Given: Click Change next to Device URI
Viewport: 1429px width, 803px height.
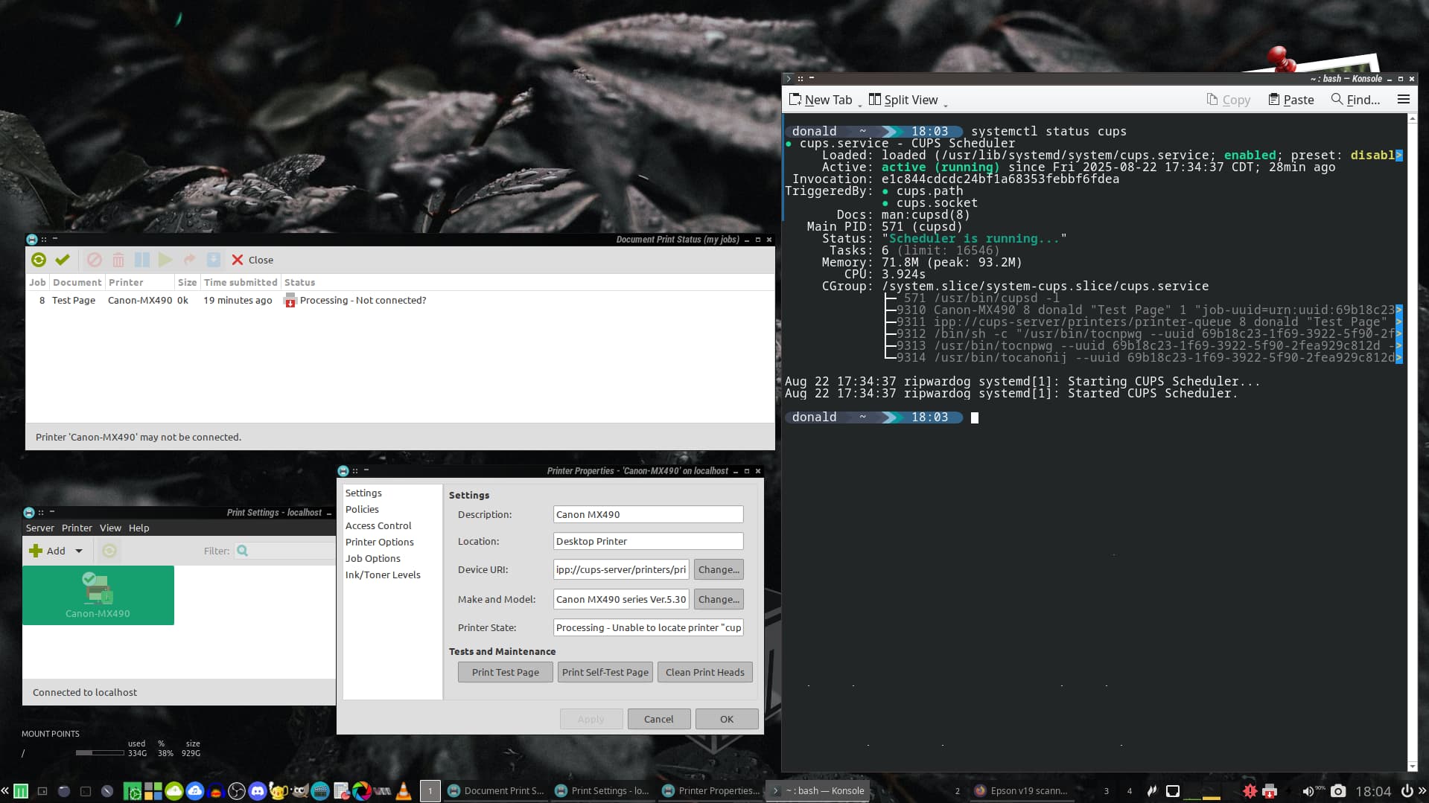Looking at the screenshot, I should [x=718, y=570].
